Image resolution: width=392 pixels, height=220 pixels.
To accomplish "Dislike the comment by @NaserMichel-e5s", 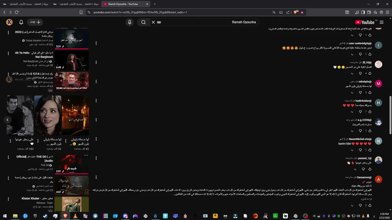I will pyautogui.click(x=360, y=150).
